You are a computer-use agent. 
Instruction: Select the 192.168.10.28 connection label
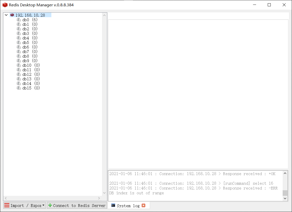pyautogui.click(x=30, y=15)
